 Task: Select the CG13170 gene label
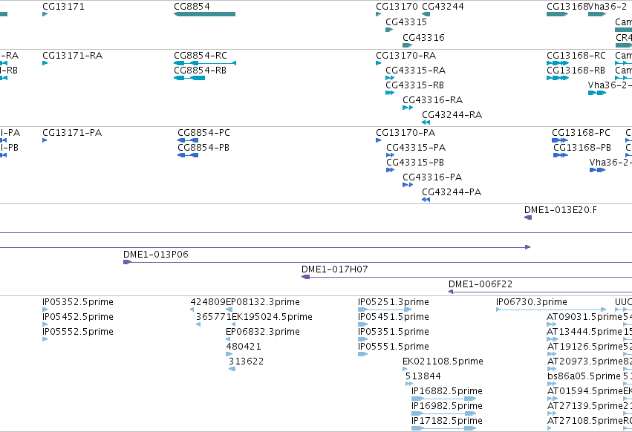click(x=397, y=7)
